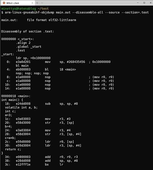
Task: Close the terminal window
Action: pos(151,3)
